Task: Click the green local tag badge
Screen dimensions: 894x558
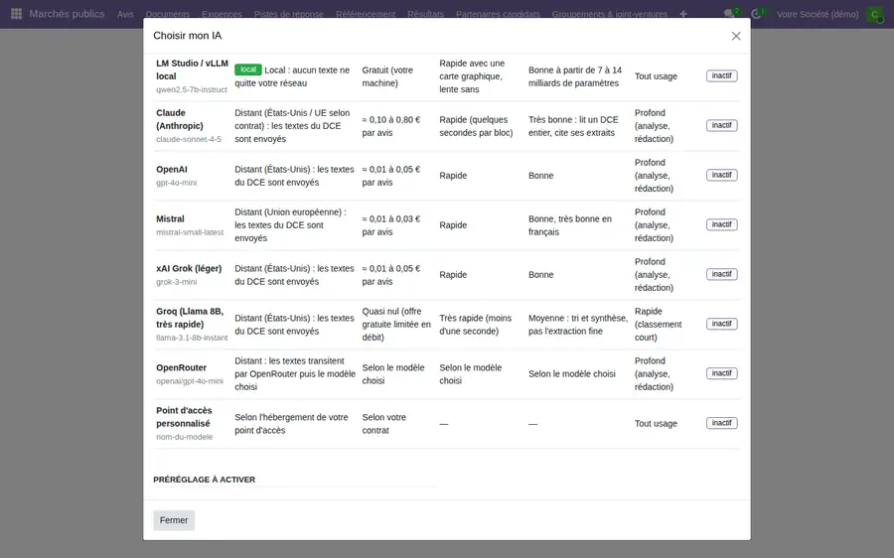Action: coord(248,70)
